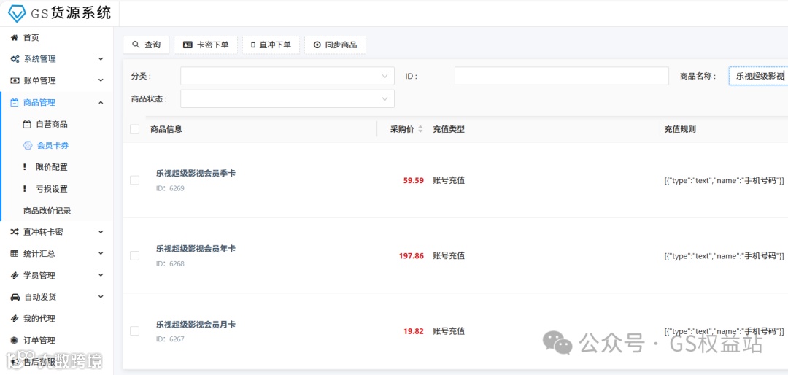Viewport: 788px width, 375px height.
Task: Click 充值类型 column header
Action: click(449, 129)
